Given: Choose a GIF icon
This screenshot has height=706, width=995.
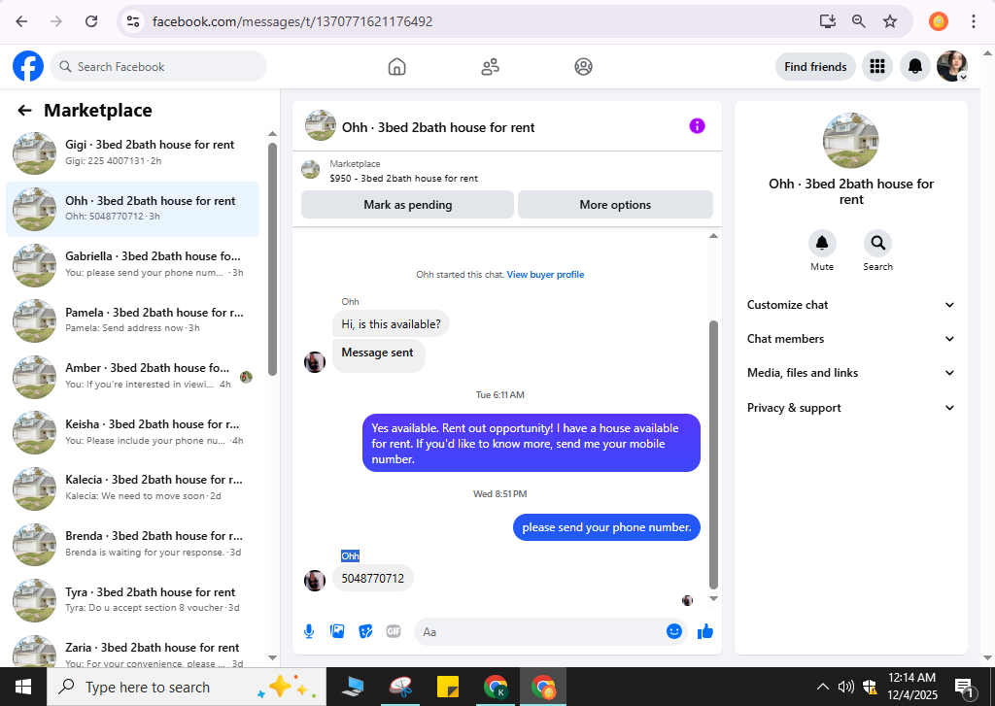Looking at the screenshot, I should coord(394,631).
